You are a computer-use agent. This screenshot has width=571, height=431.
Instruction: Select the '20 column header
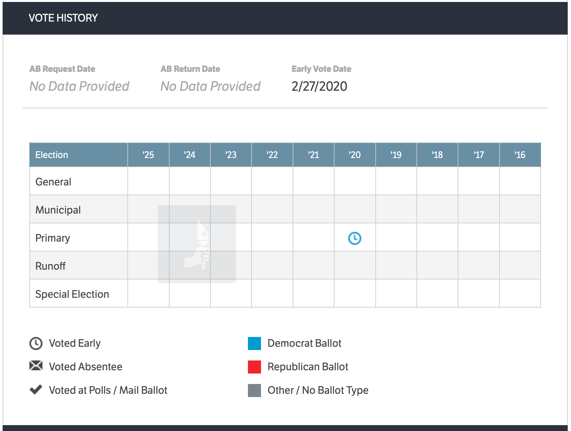tap(355, 155)
